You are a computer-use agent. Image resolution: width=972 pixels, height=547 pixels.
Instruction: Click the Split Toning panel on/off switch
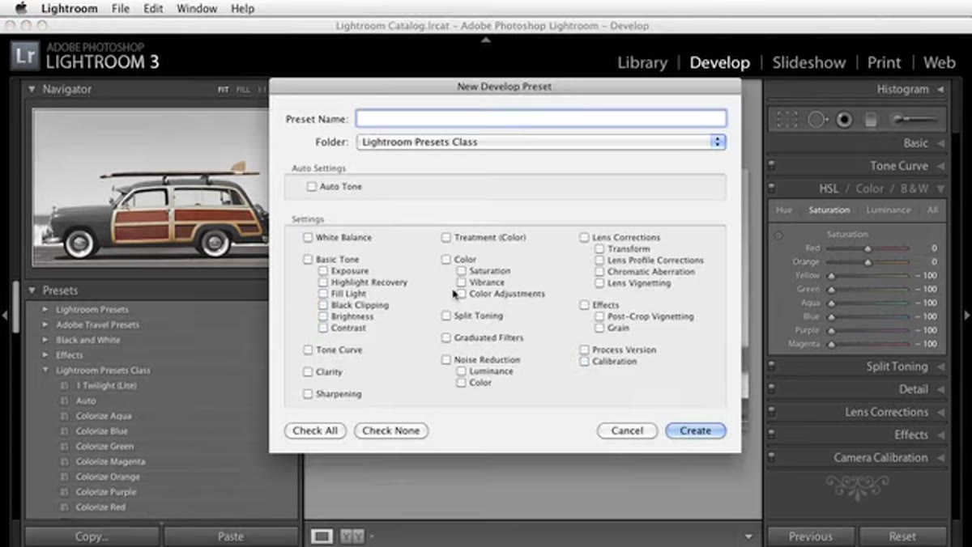(771, 367)
